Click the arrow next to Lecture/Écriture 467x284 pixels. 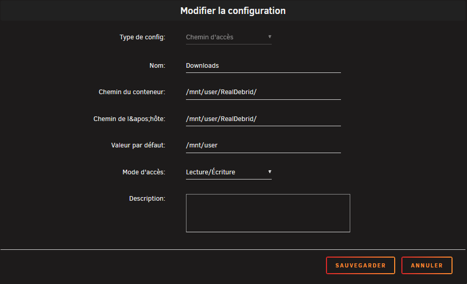tap(270, 172)
